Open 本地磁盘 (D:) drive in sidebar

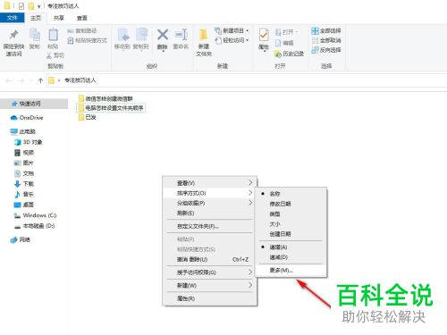(x=35, y=226)
